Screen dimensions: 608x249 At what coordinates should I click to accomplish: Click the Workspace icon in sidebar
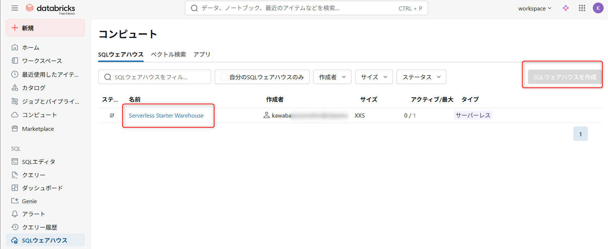click(x=15, y=61)
